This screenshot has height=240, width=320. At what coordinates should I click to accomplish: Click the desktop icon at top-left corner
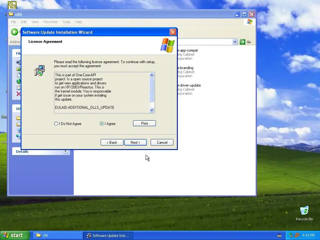pyautogui.click(x=12, y=5)
